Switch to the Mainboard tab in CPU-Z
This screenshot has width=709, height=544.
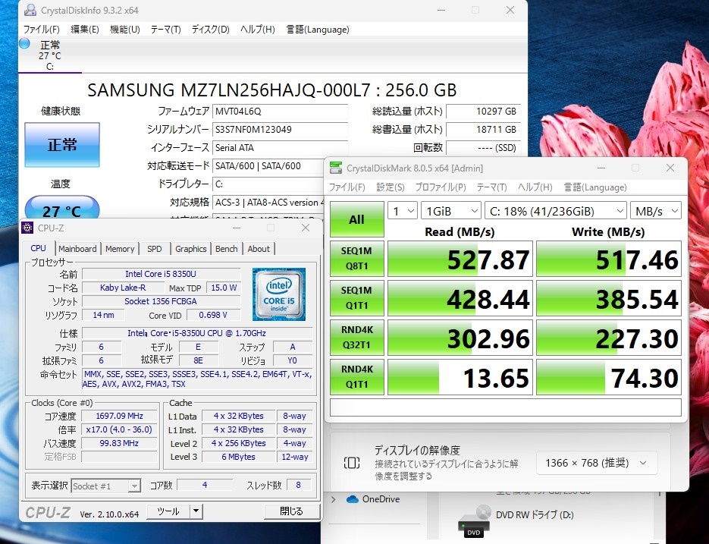(77, 248)
